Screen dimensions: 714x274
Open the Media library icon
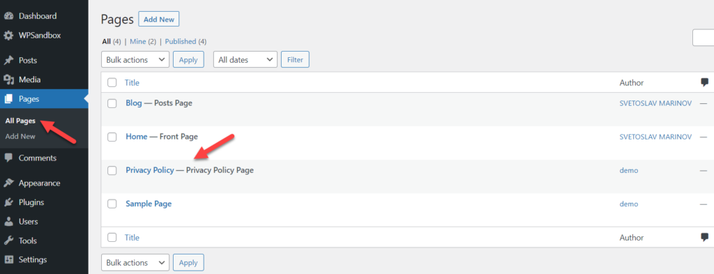(x=8, y=80)
